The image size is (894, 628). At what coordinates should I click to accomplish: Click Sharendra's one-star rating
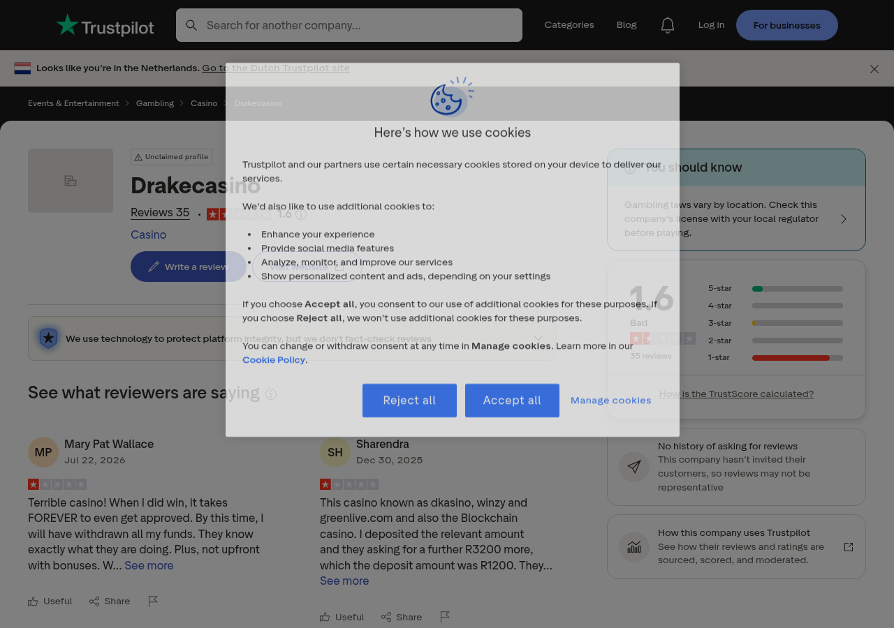[x=349, y=484]
